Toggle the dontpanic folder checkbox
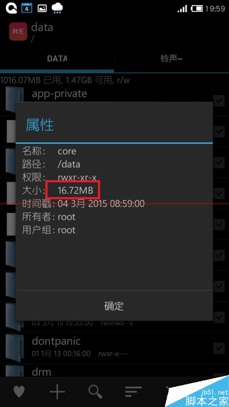Viewport: 229px width, 407px height. [x=219, y=348]
